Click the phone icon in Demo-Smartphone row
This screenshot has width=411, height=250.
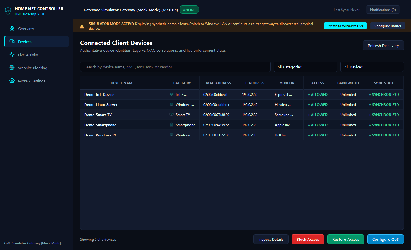(x=172, y=125)
